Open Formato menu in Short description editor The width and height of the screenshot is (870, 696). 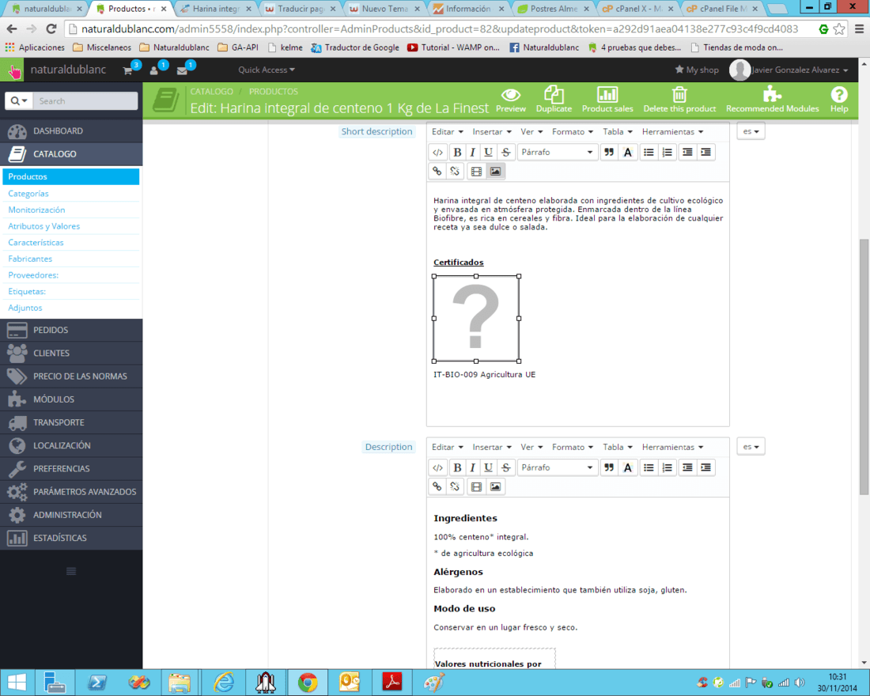[x=573, y=131]
